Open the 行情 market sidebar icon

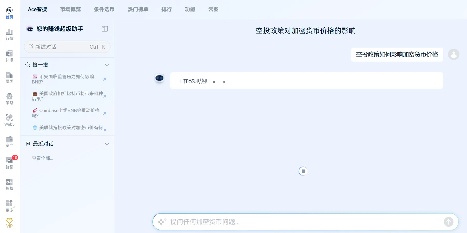click(9, 34)
